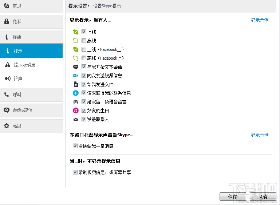Click the phone icon beside 呼叫

click(7, 95)
